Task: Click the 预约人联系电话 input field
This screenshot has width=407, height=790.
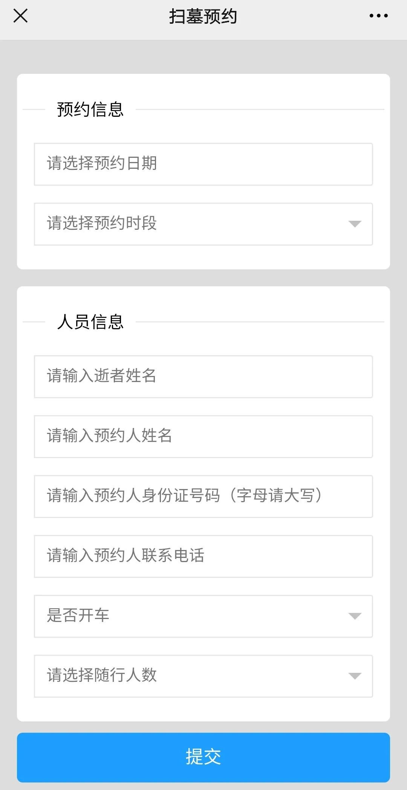Action: 203,556
